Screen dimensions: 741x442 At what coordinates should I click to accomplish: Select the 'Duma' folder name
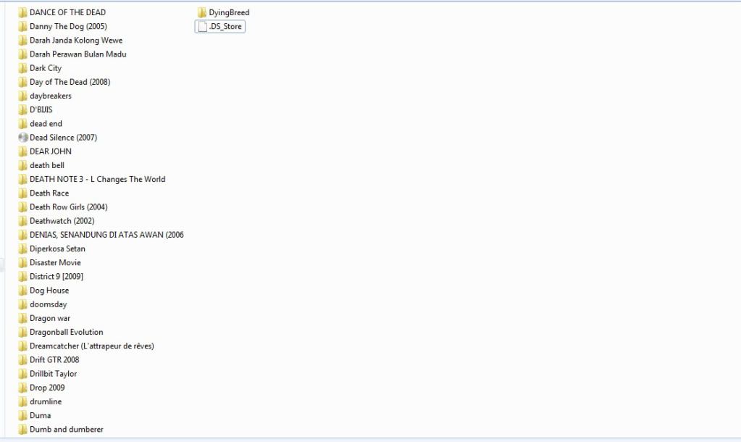pos(40,415)
